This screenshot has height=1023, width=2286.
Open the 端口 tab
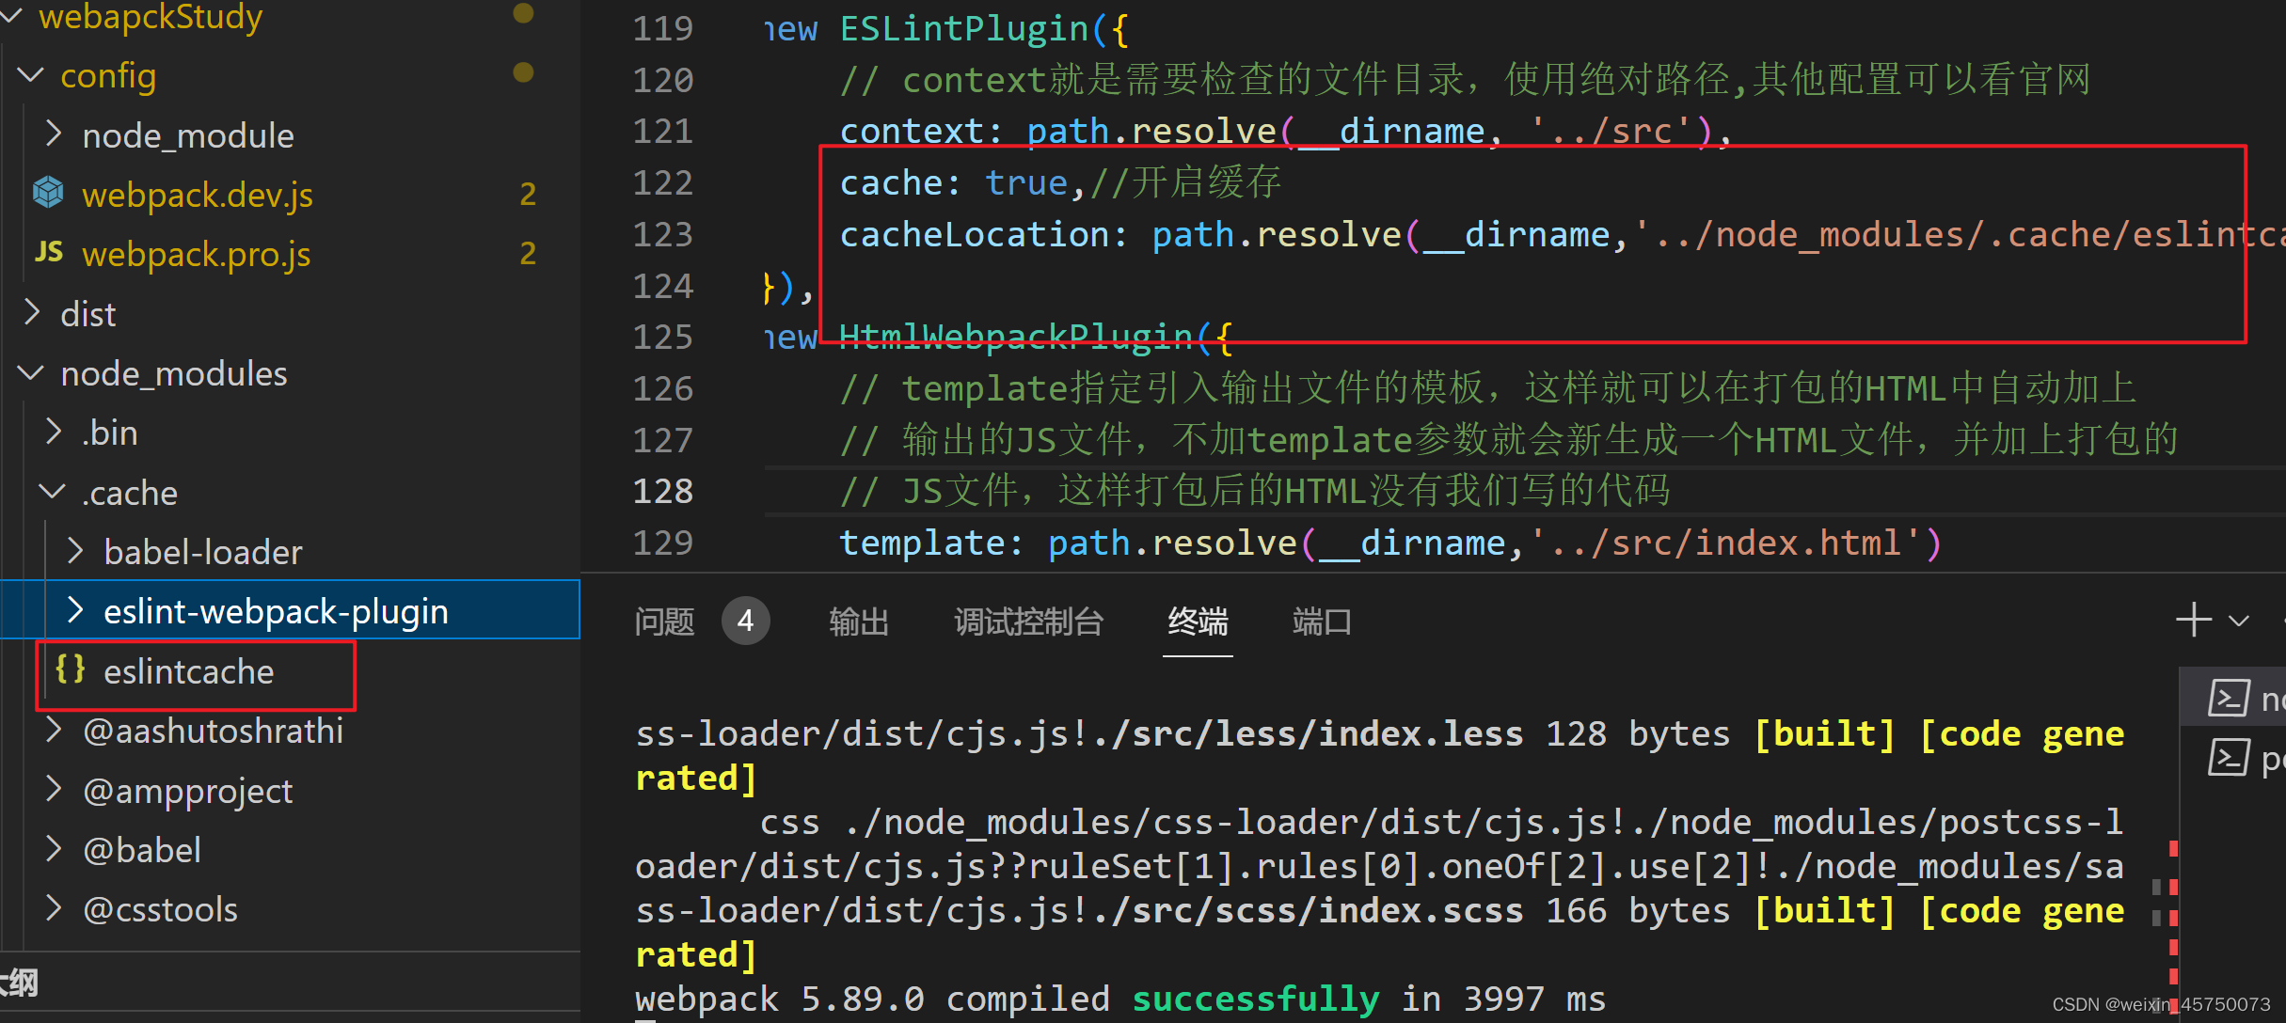(1322, 622)
